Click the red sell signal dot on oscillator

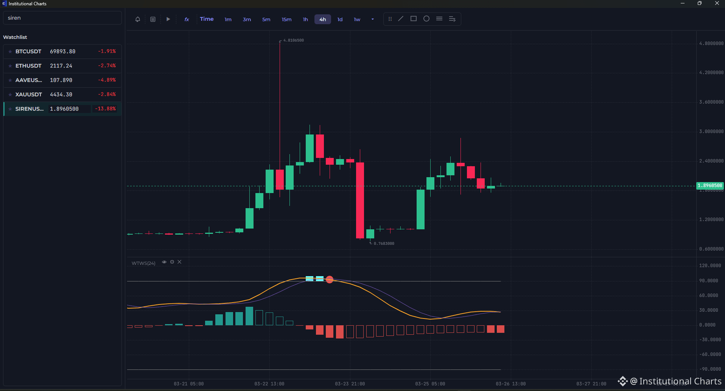coord(330,280)
